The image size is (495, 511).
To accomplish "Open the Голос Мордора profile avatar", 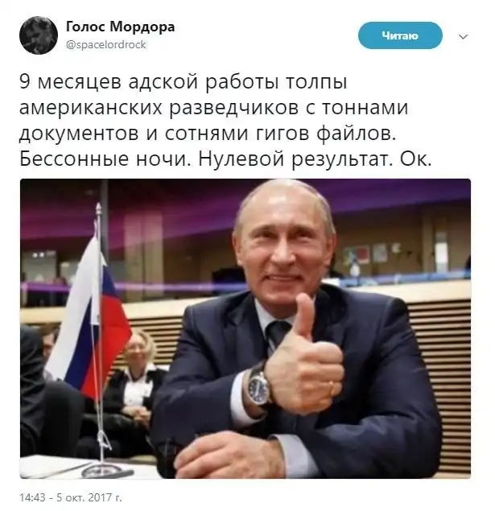I will click(x=39, y=35).
